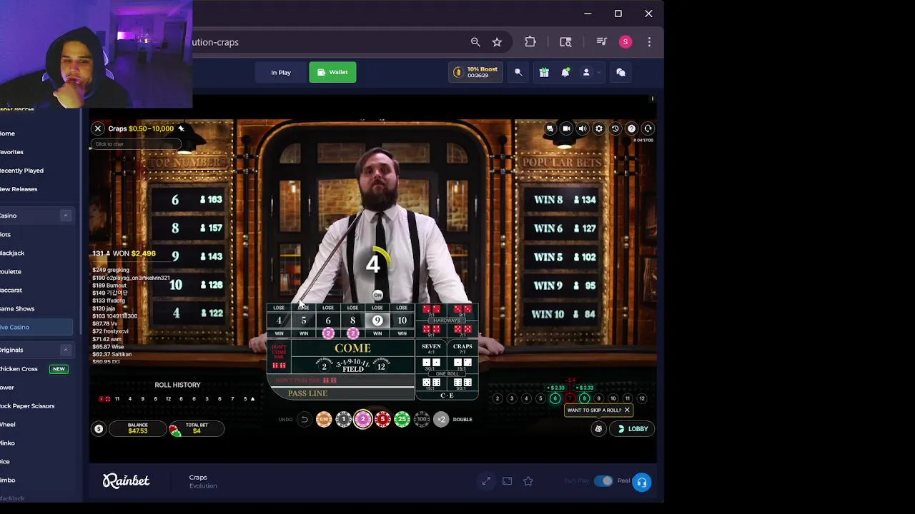
Task: Toggle the Fun Play / Real switch
Action: point(604,480)
